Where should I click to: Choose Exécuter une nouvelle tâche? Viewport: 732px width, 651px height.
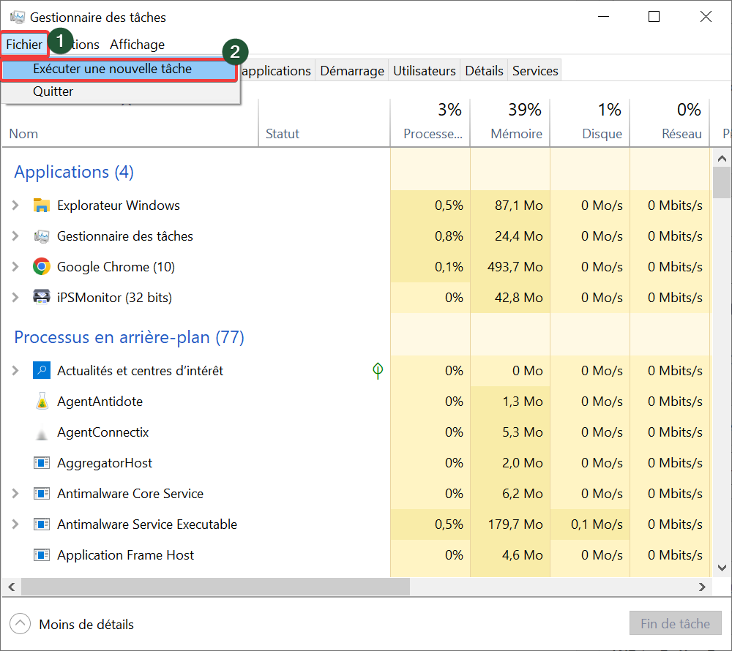[119, 69]
